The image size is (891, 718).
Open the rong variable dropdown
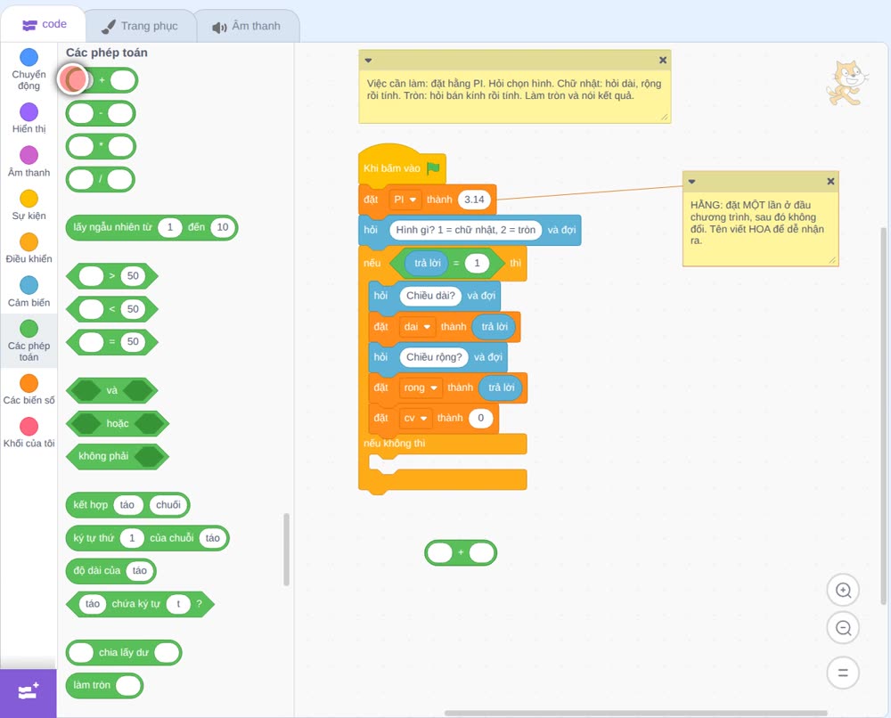point(421,388)
